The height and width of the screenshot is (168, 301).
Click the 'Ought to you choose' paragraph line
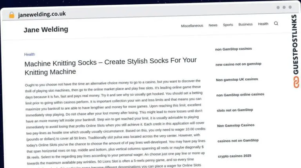click(x=113, y=83)
